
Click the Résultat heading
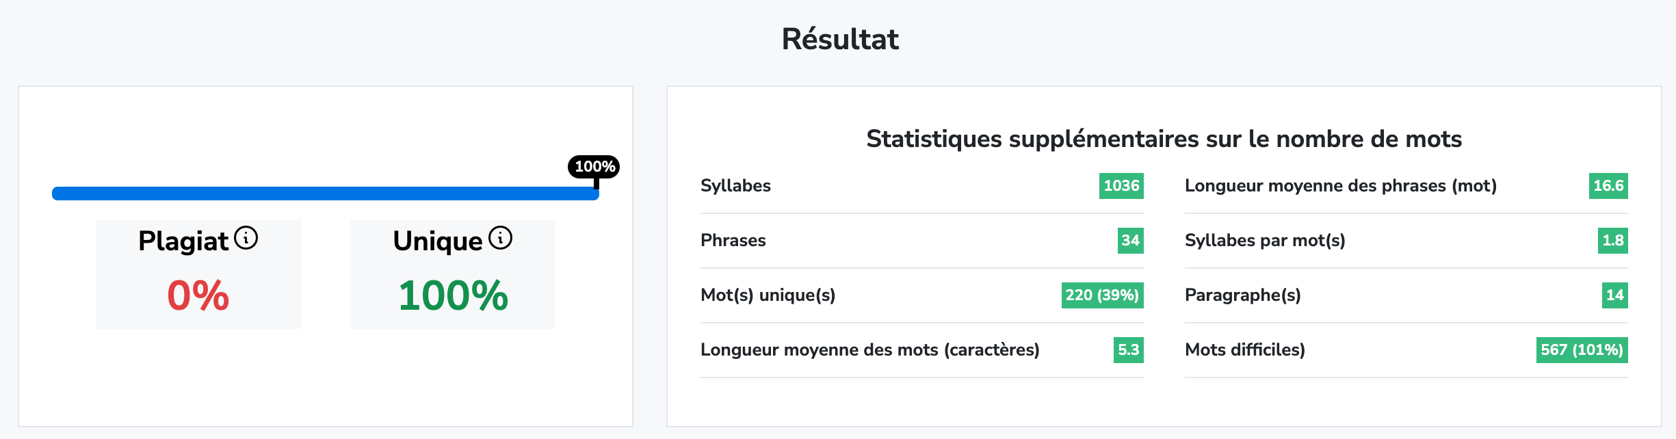[x=840, y=39]
